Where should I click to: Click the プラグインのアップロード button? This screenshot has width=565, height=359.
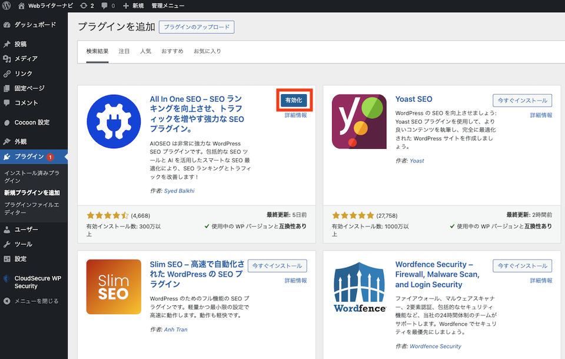[197, 27]
